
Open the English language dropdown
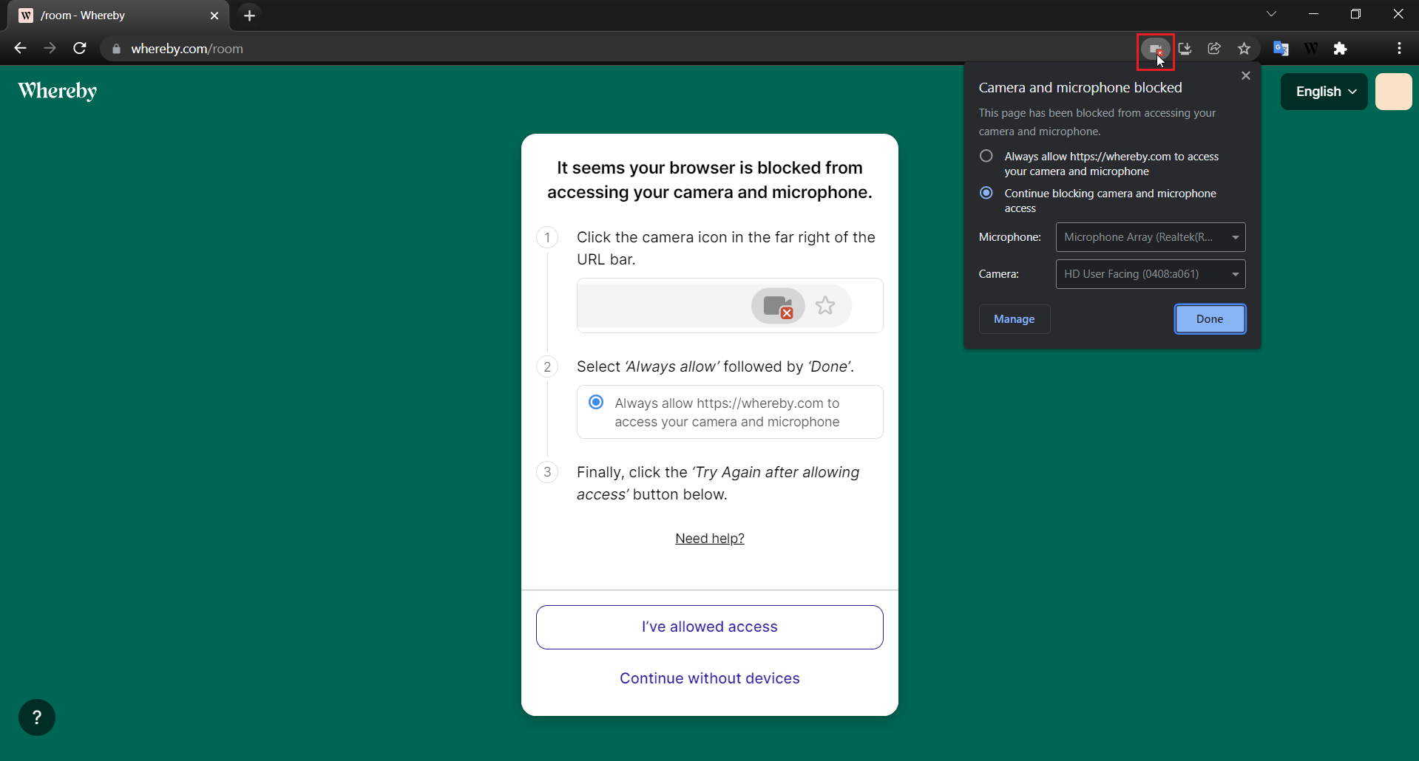1324,92
